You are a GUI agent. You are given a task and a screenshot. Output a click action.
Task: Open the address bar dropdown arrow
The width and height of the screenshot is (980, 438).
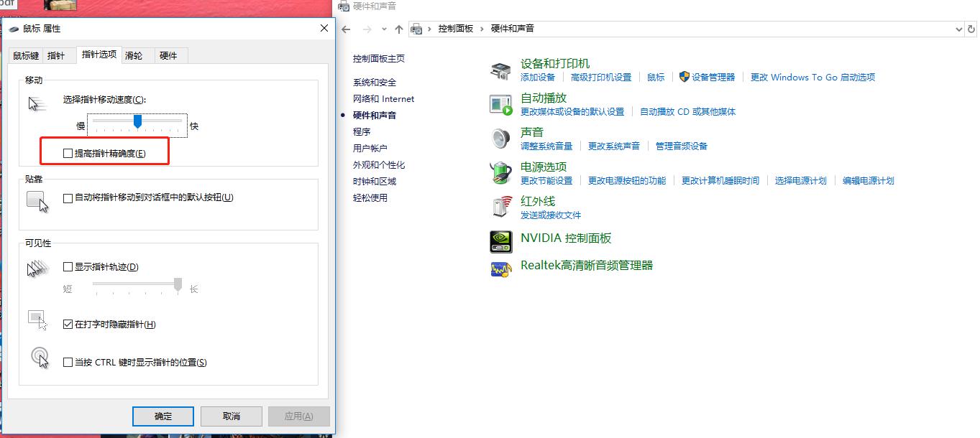click(x=958, y=29)
